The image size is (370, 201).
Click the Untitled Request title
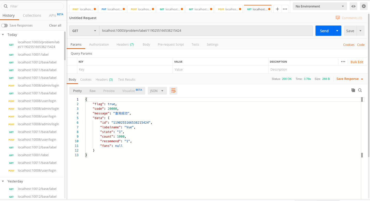83,18
